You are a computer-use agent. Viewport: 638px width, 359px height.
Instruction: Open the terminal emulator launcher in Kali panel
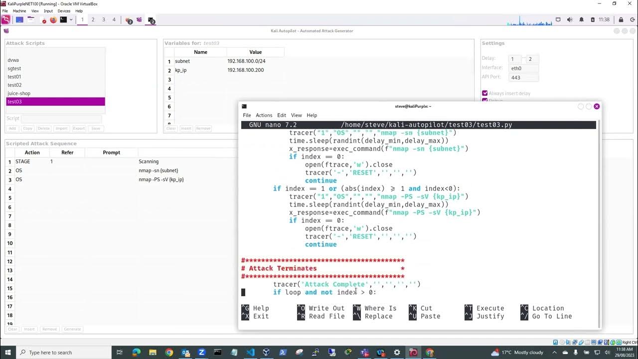63,20
